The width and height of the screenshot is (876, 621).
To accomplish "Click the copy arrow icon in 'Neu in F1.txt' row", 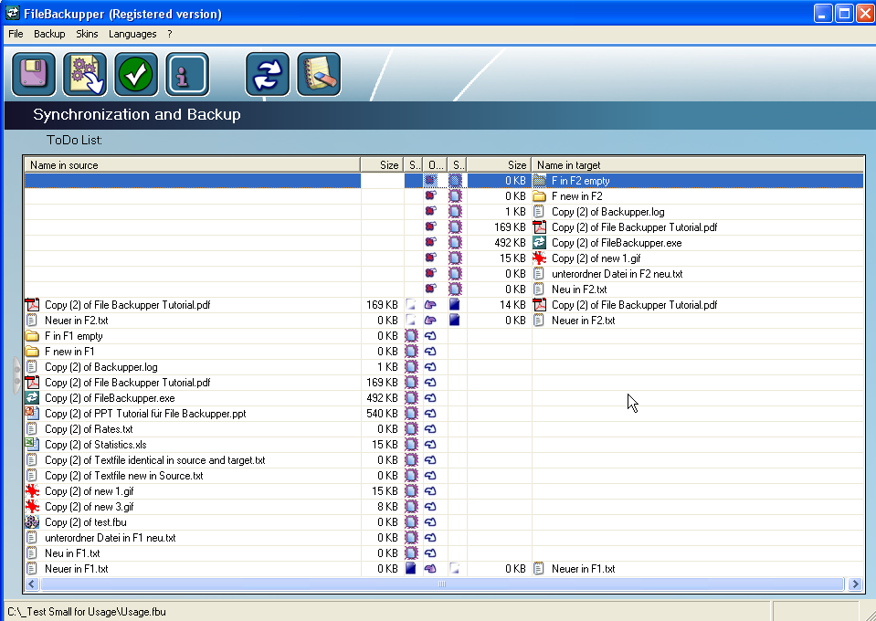I will [x=430, y=553].
